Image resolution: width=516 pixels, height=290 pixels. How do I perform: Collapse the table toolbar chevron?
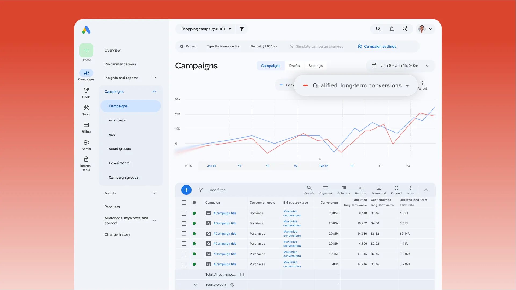pyautogui.click(x=426, y=190)
